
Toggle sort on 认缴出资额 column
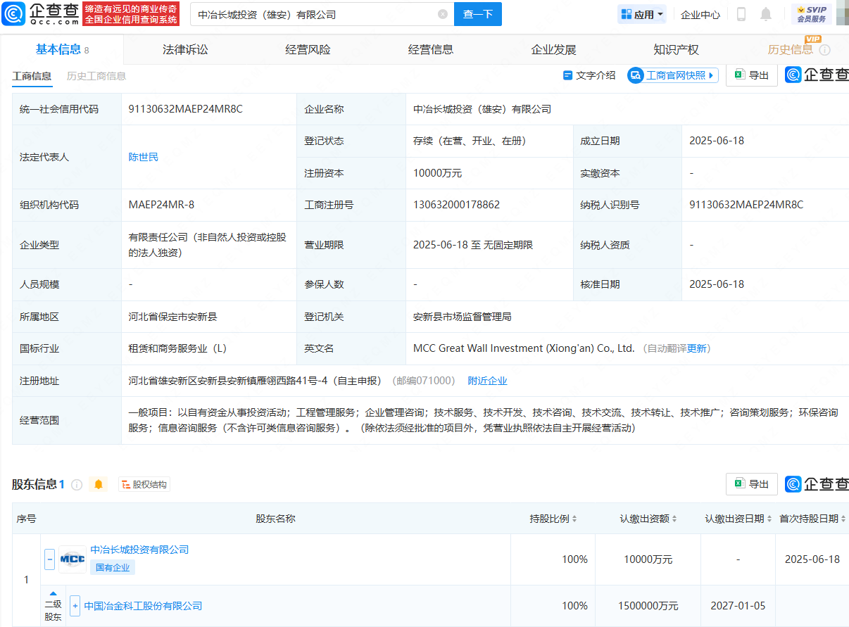pyautogui.click(x=674, y=518)
